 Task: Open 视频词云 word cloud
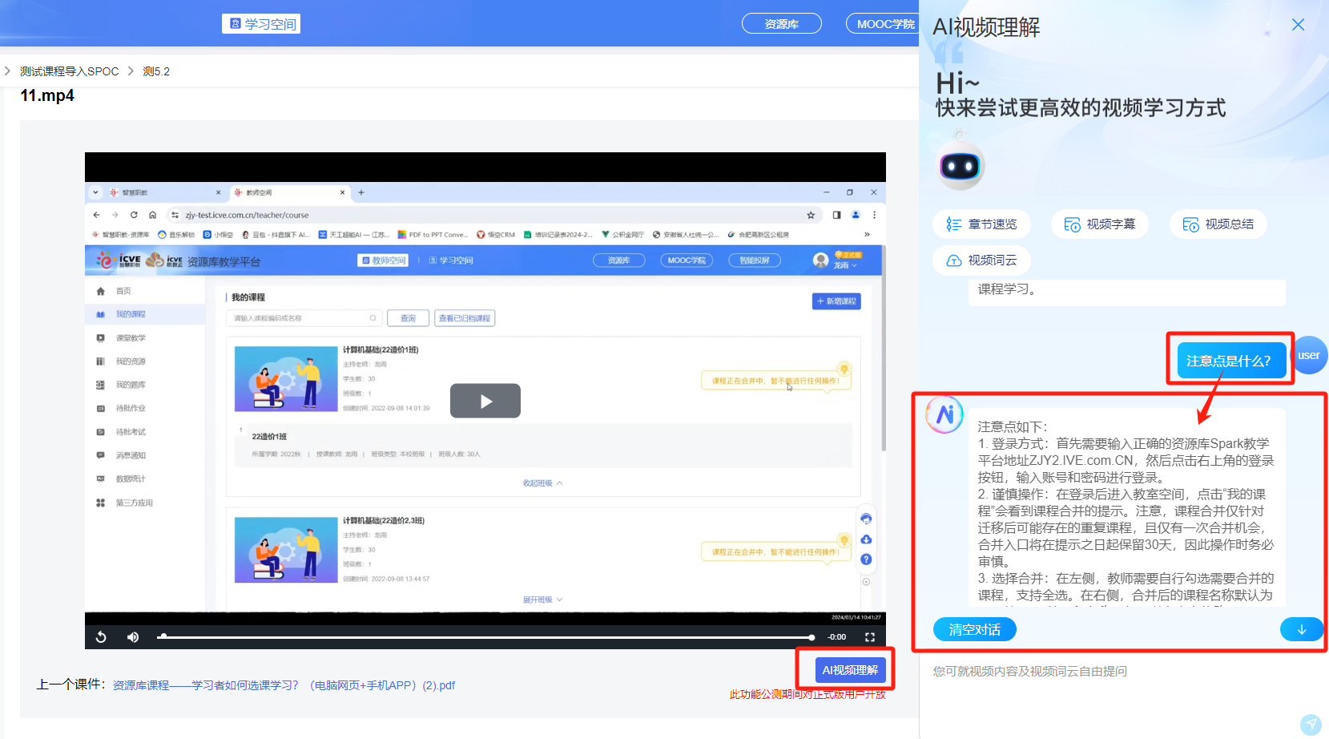[981, 260]
